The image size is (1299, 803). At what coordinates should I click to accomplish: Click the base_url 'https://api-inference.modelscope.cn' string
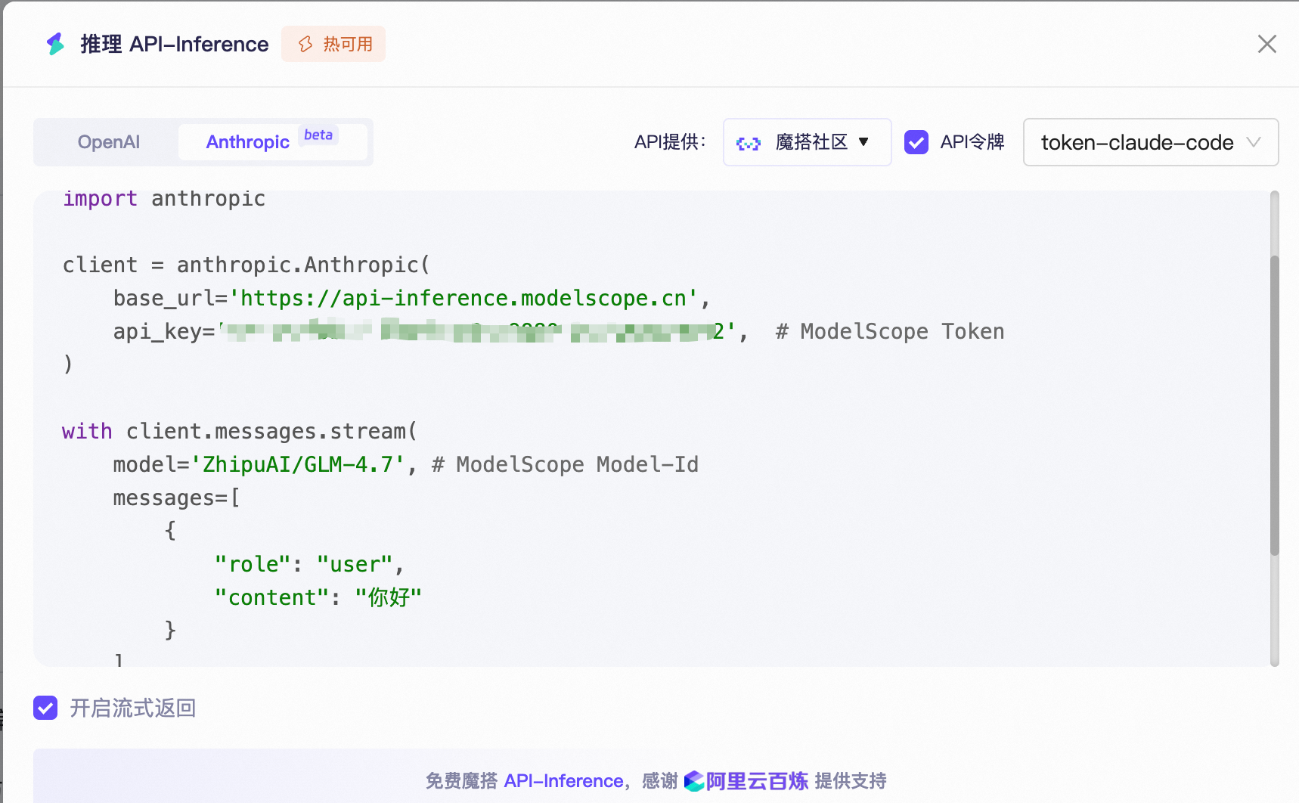click(463, 299)
